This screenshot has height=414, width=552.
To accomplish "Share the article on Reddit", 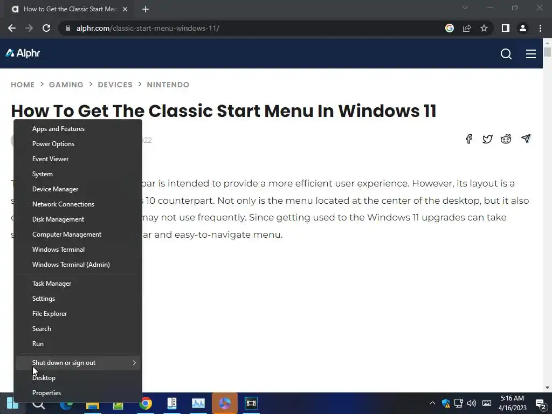I will click(x=506, y=139).
